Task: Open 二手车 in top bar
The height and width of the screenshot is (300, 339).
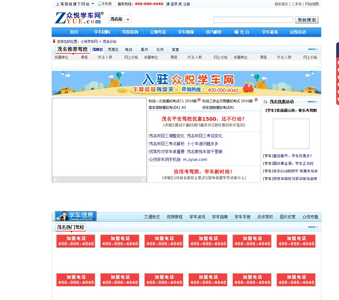Action: [297, 4]
